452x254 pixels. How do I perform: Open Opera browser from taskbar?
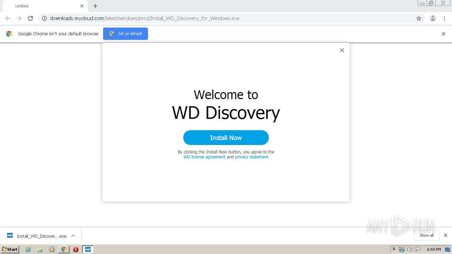point(76,249)
